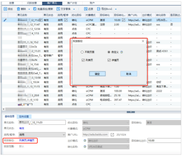183x156 pixels.
Task: Open the dropdown arrow next to 导出Excel
Action: 116,9
